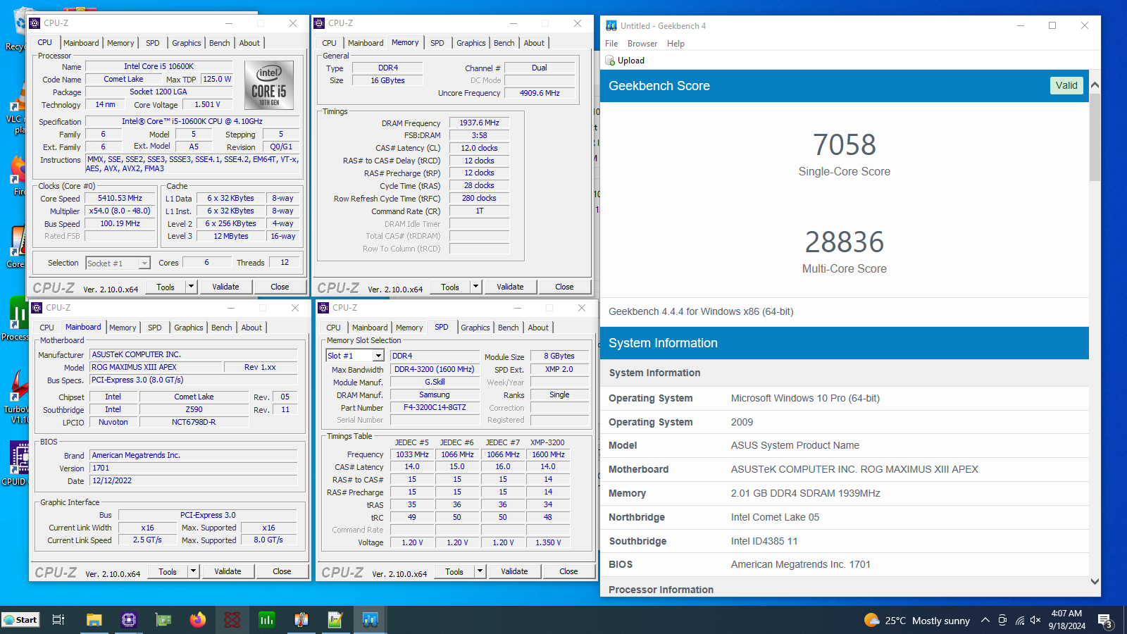Open the notepad with pencil taskbar icon
Image resolution: width=1127 pixels, height=634 pixels.
click(x=335, y=620)
